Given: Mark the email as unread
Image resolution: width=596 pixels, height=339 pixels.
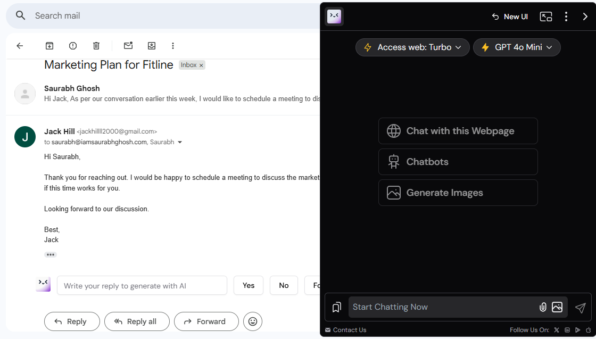Looking at the screenshot, I should [x=128, y=46].
